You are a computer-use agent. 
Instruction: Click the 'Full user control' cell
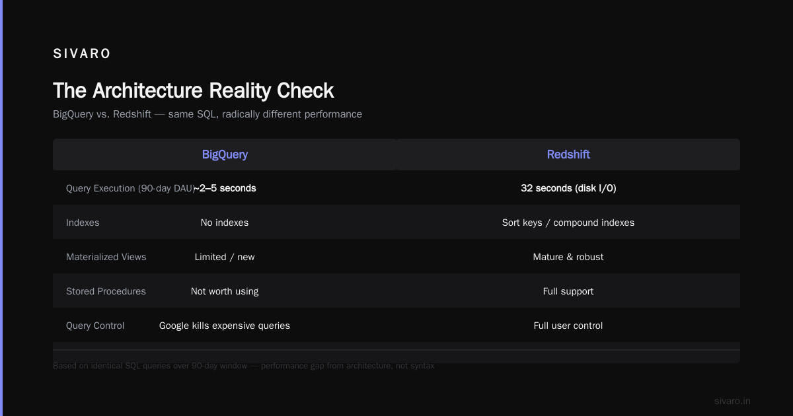pyautogui.click(x=568, y=326)
